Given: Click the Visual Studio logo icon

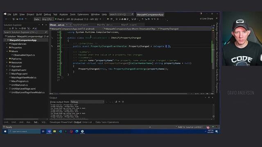Looking at the screenshot, I should click(x=5, y=14).
